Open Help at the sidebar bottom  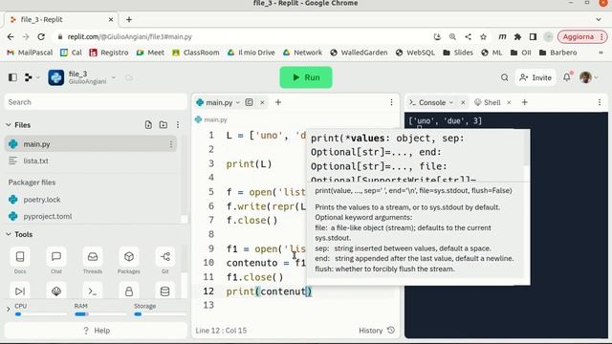[97, 331]
